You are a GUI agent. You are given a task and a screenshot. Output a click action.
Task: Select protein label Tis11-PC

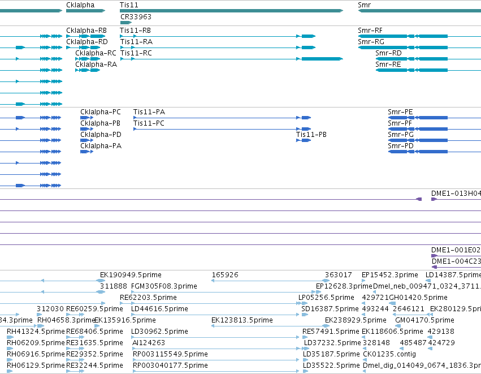coord(149,123)
